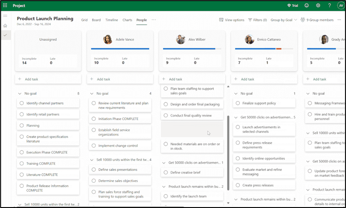
Task: Switch to the Grid tab
Action: click(x=84, y=20)
